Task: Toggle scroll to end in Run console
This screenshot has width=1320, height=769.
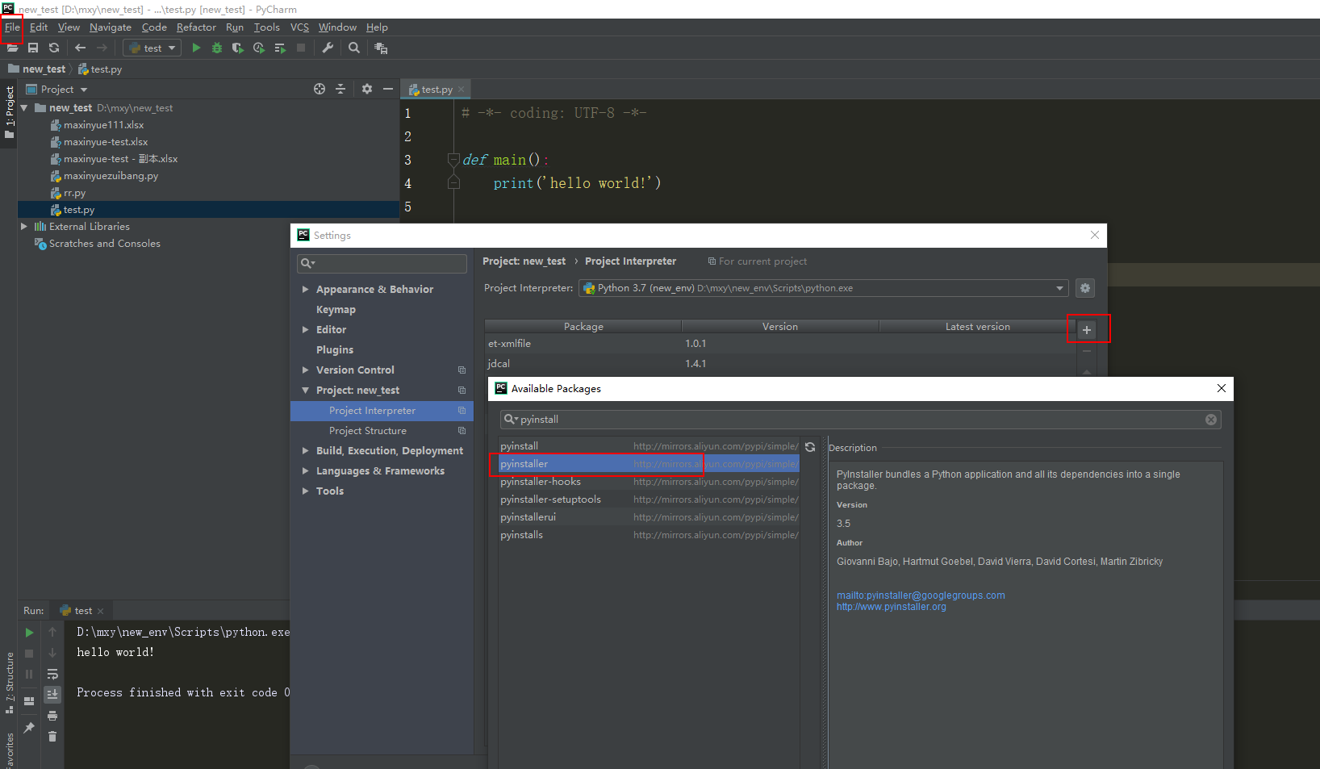Action: [52, 694]
